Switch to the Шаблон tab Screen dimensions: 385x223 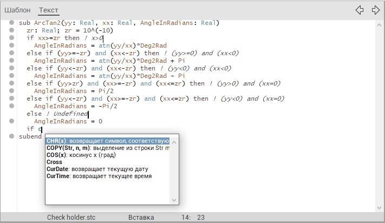17,10
